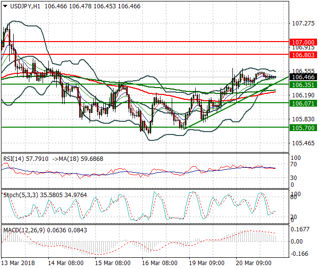Click the 106.190 price axis value
The image size is (318, 269).
(x=303, y=95)
